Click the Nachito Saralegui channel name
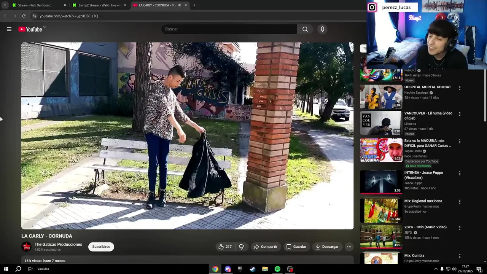The width and height of the screenshot is (487, 274). tap(416, 92)
